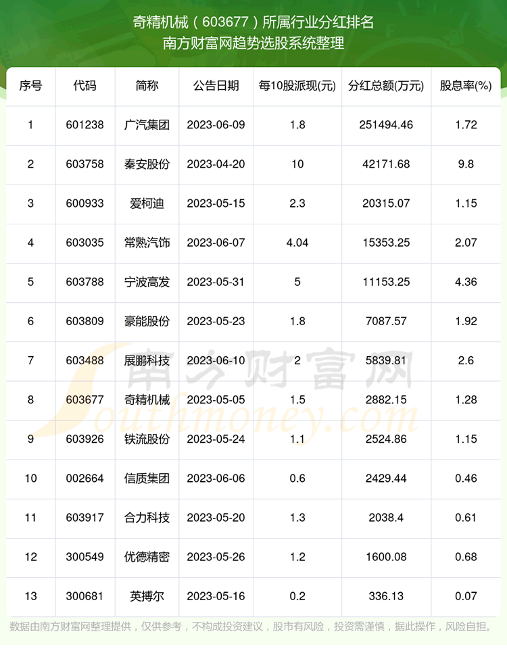Click stock name 铁流股份

tap(147, 439)
